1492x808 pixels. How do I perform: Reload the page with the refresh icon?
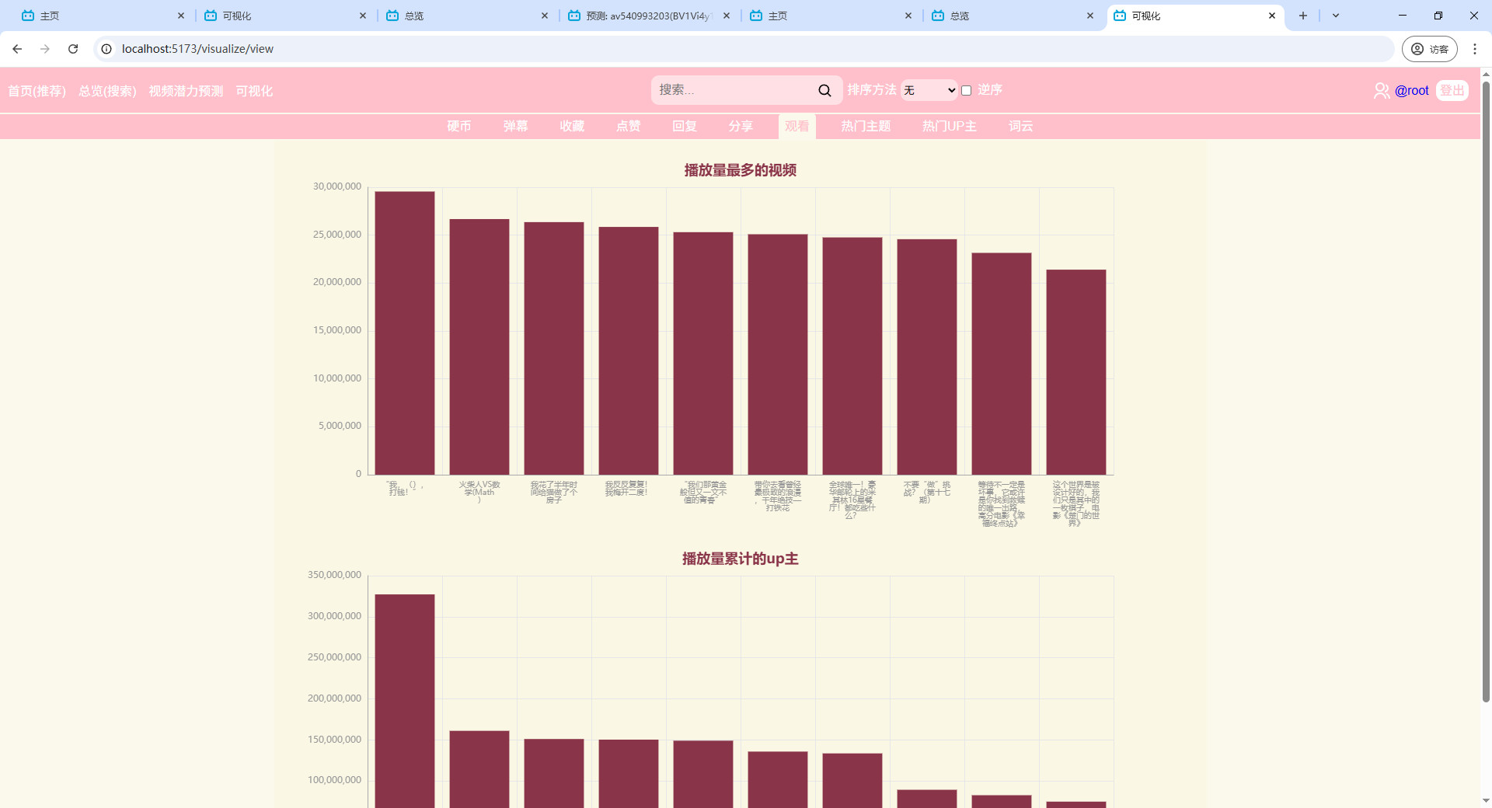[x=73, y=49]
